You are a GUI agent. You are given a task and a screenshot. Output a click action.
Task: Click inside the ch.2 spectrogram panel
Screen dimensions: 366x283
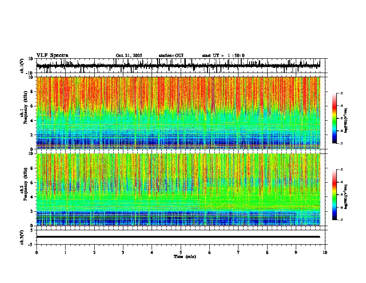click(178, 190)
